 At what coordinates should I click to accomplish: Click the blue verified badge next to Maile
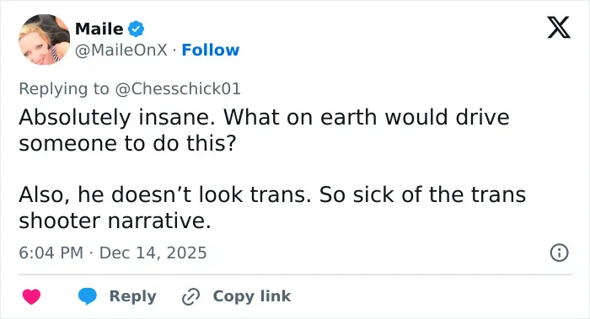pos(137,29)
